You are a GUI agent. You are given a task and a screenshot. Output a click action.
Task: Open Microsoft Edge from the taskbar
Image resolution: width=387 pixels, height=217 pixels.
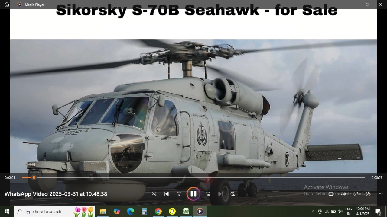(x=131, y=212)
